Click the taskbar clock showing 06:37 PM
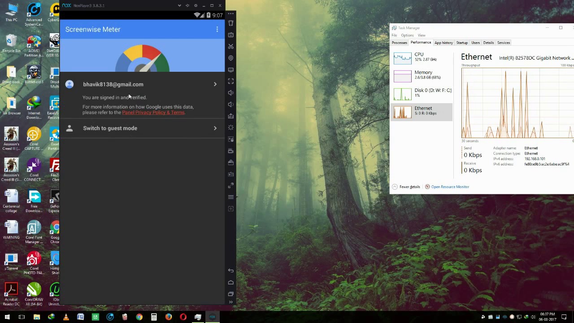 click(x=548, y=316)
